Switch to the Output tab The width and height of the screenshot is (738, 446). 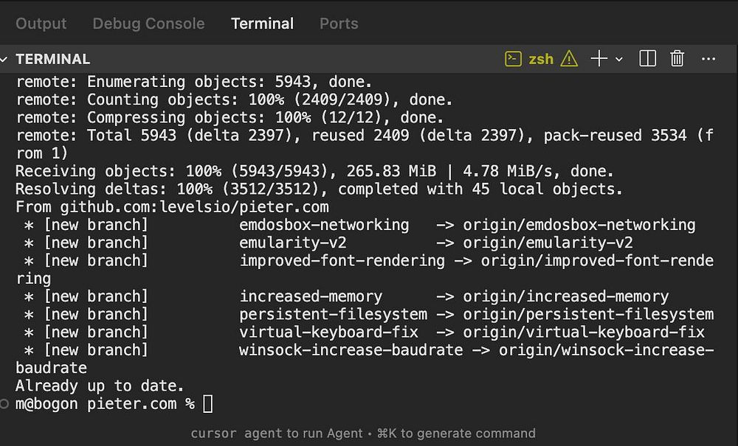coord(41,24)
